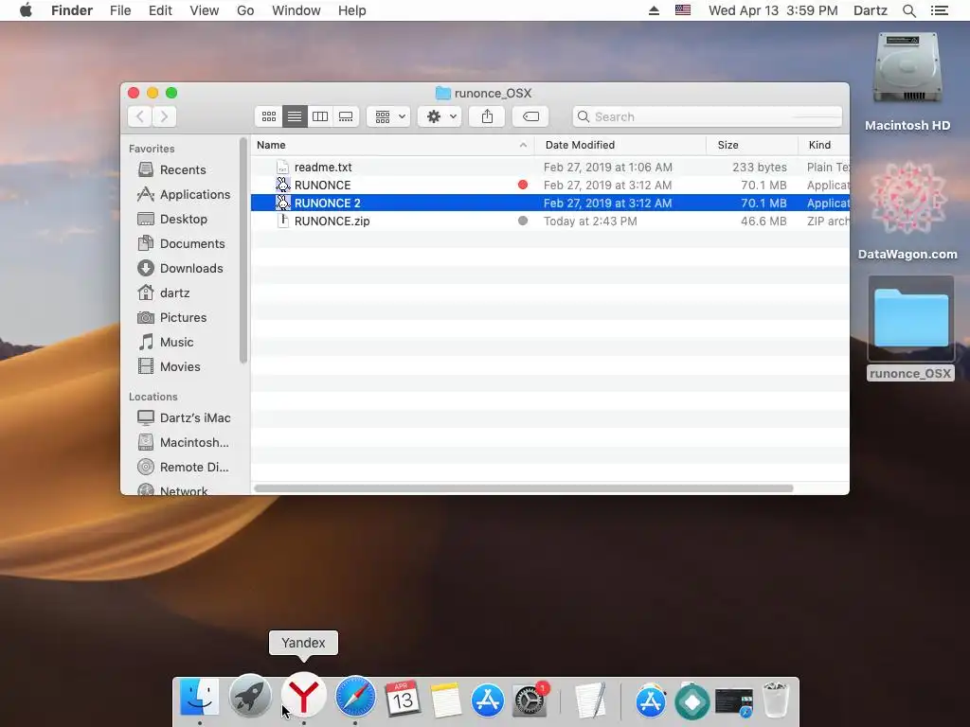Open the Window menu
Screen dimensions: 970x727
pyautogui.click(x=296, y=10)
